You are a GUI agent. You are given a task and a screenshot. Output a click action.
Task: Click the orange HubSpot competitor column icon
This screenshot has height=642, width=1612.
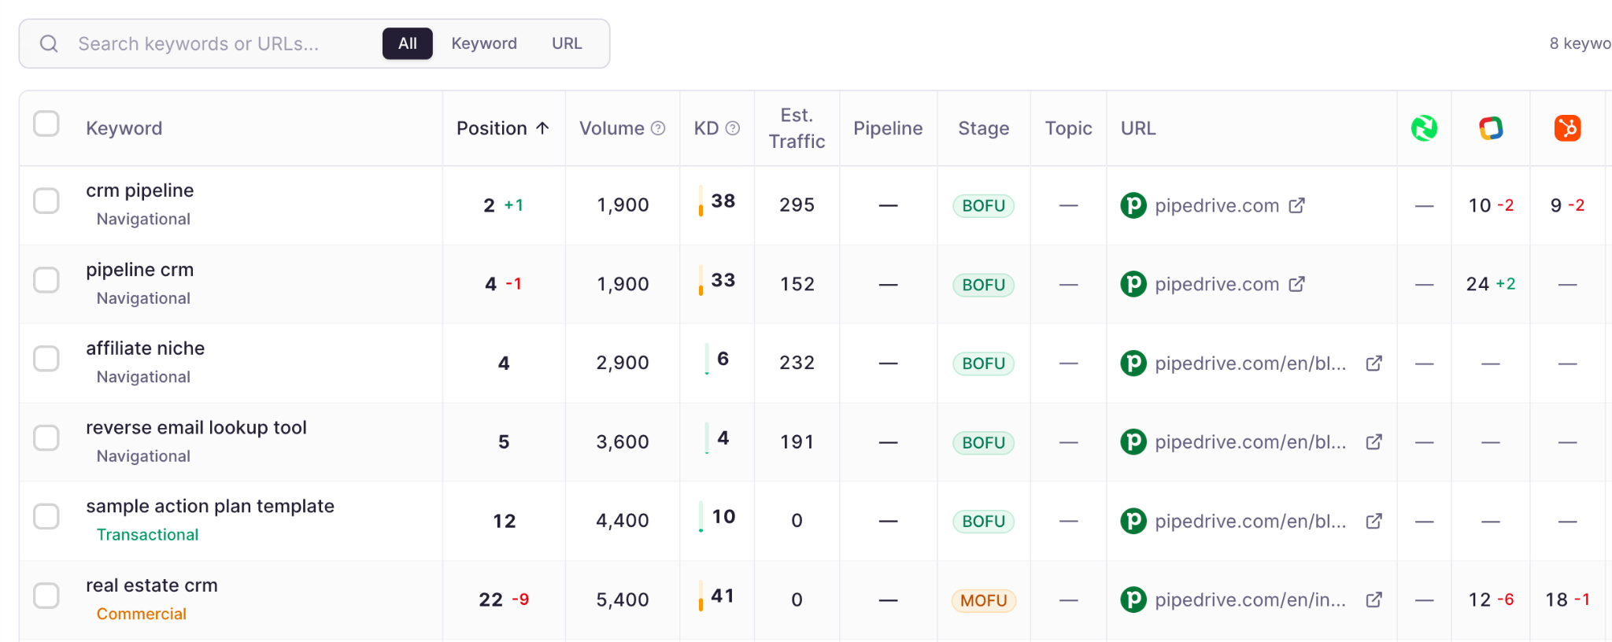1567,128
